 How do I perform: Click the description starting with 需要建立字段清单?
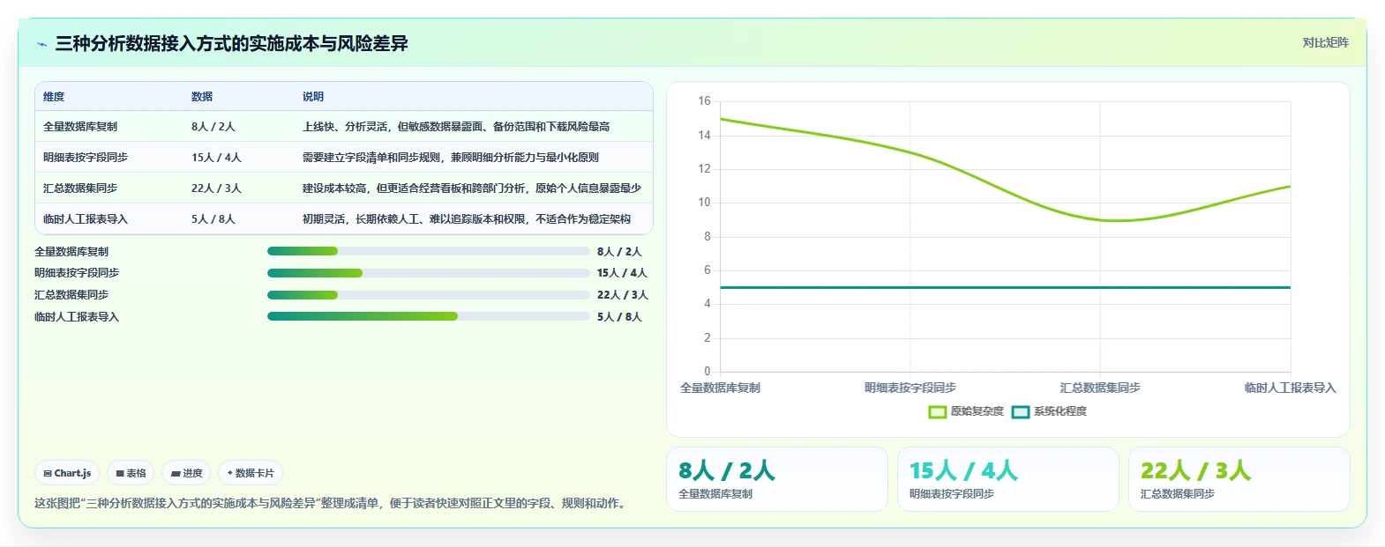pos(451,158)
